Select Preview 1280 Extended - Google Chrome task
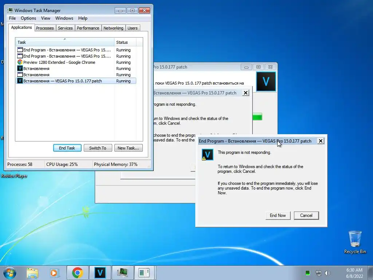 tap(76, 62)
